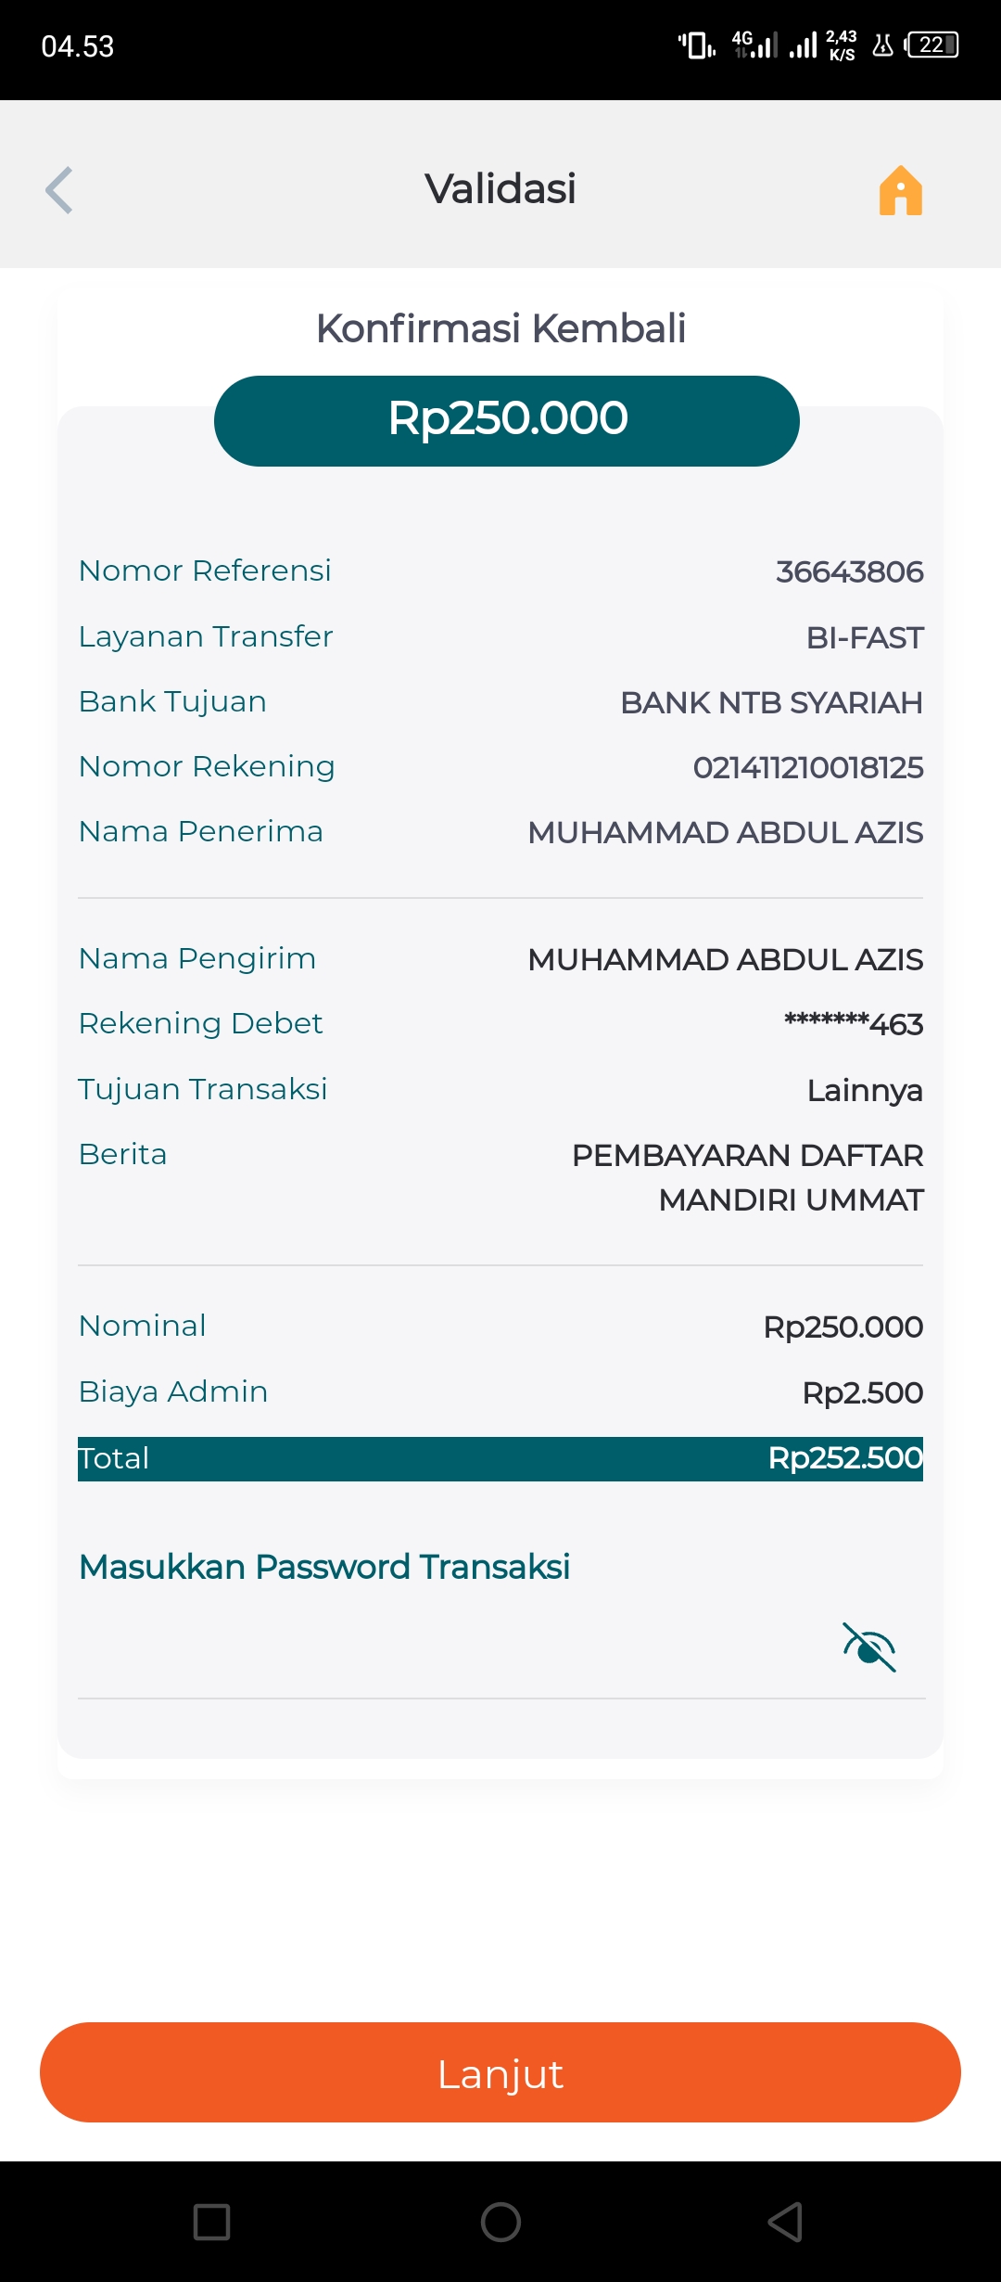The width and height of the screenshot is (1001, 2282).
Task: Tap Android recent apps square button
Action: pyautogui.click(x=211, y=2222)
